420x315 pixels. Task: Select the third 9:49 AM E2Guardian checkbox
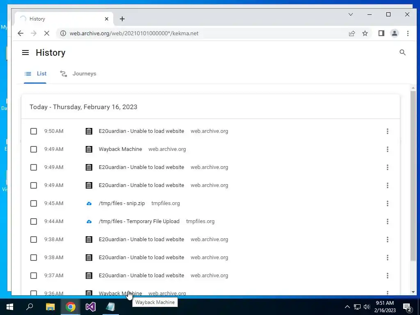(34, 185)
